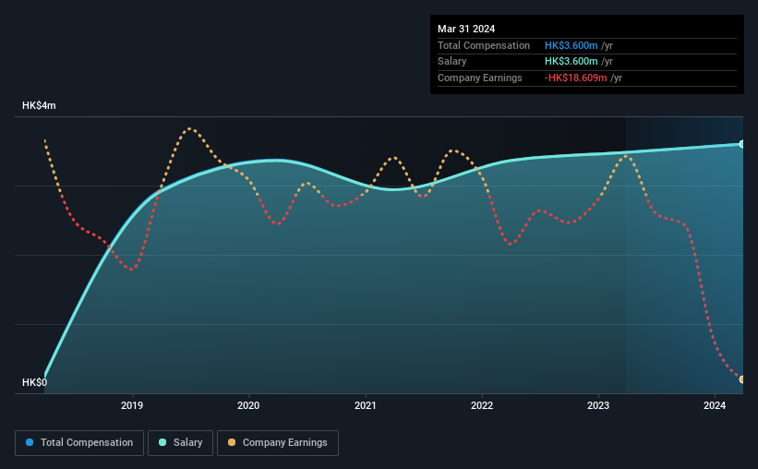The height and width of the screenshot is (469, 758).
Task: Click the HK$4m y-axis label
Action: [x=39, y=105]
